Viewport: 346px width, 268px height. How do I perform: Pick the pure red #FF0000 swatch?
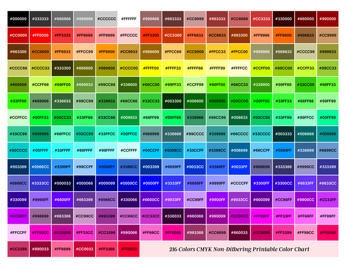pyautogui.click(x=40, y=35)
